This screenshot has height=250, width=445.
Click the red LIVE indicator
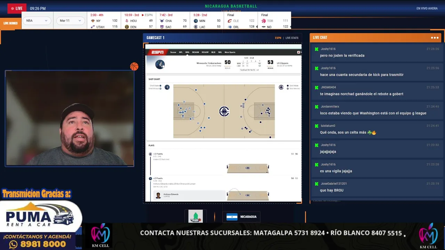17,8
